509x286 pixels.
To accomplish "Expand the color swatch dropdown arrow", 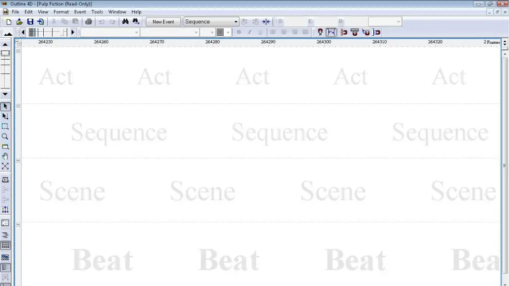I will 228,32.
